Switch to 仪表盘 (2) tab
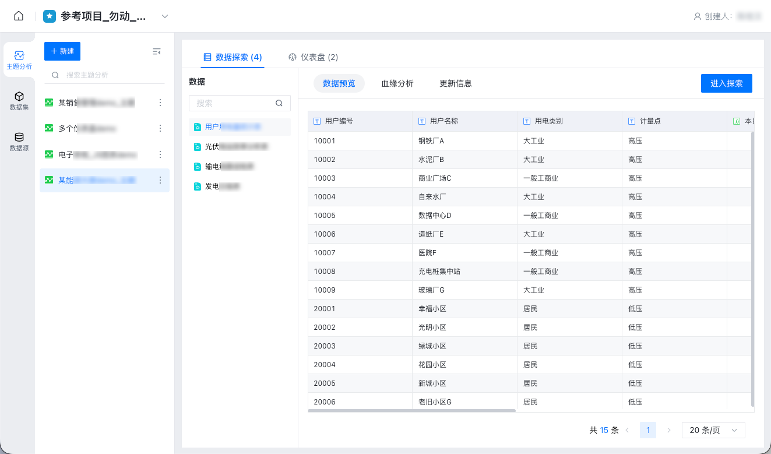Viewport: 771px width, 454px height. (314, 57)
